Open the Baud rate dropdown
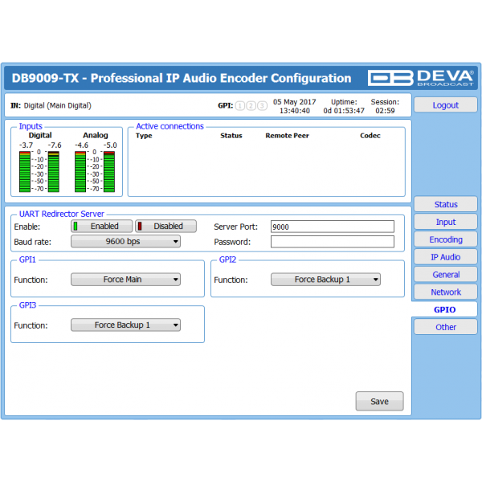Viewport: 482px width, 482px height. tap(125, 241)
